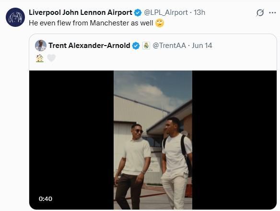Open the three-dot more options menu

tap(272, 12)
